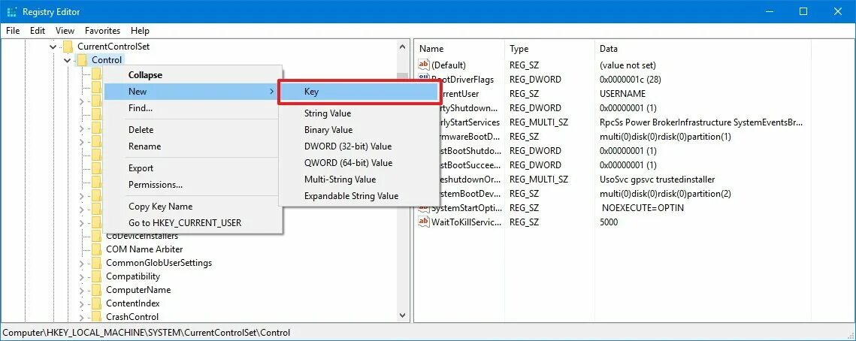Select the (Default) value entry
This screenshot has width=856, height=341.
pos(448,65)
